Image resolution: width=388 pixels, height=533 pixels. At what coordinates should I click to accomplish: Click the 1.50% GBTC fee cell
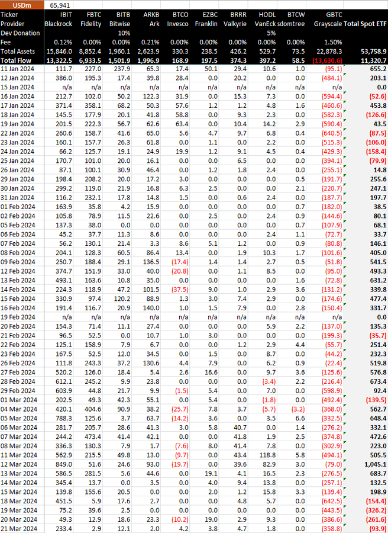tap(333, 42)
